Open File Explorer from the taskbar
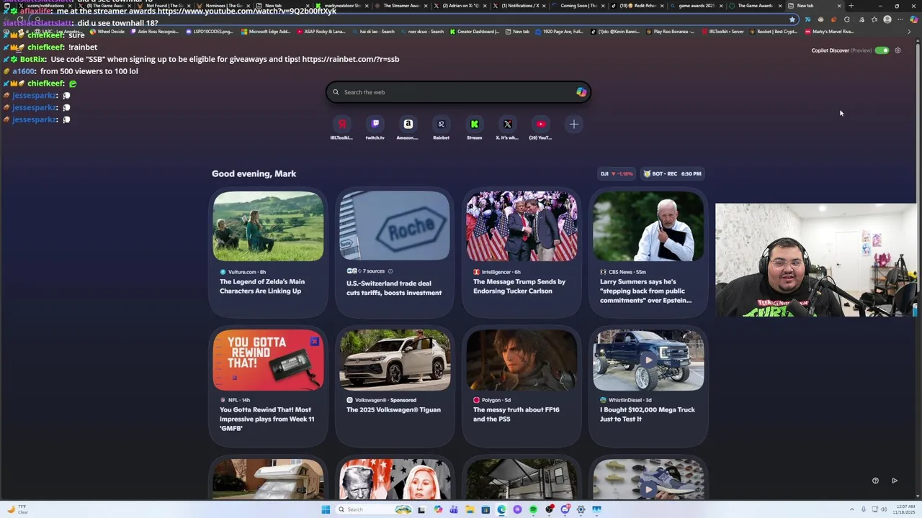Screen dimensions: 922x518 point(470,509)
